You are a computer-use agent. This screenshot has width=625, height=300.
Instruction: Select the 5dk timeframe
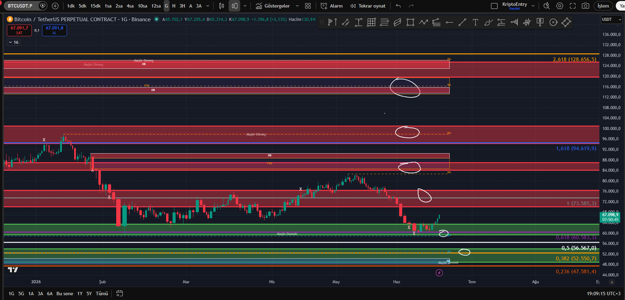(82, 6)
